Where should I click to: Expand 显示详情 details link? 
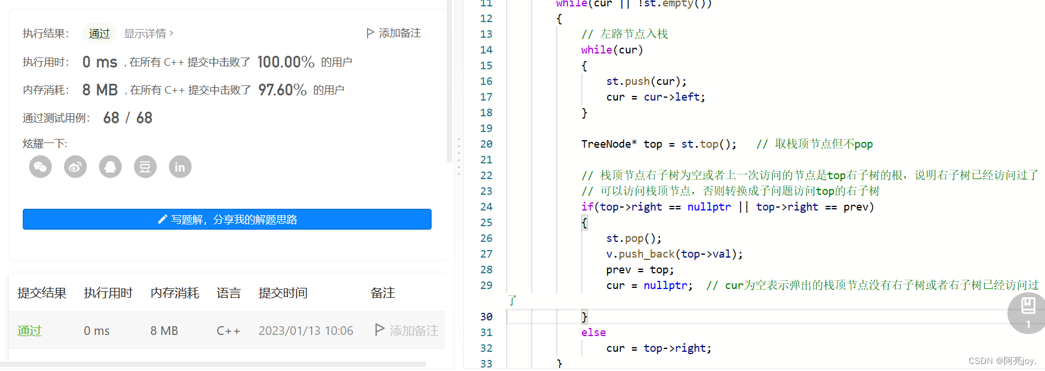pyautogui.click(x=149, y=33)
